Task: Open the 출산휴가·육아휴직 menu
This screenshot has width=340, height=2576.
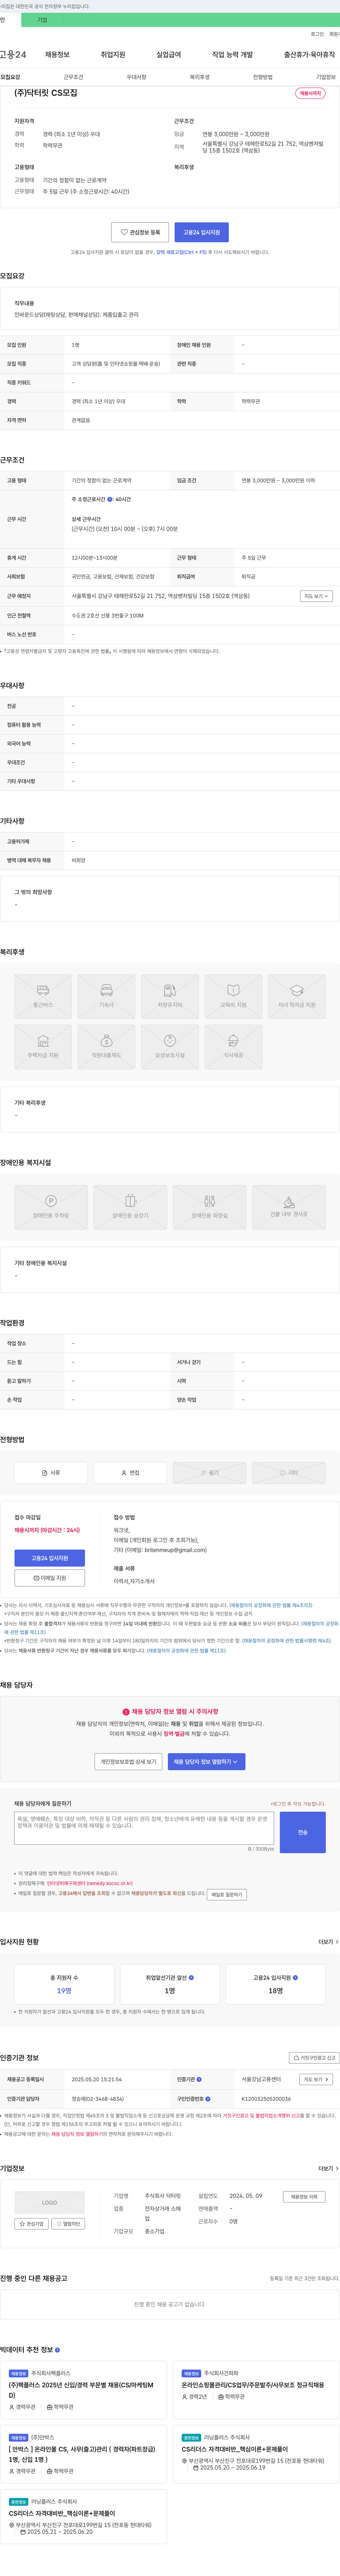Action: point(309,55)
